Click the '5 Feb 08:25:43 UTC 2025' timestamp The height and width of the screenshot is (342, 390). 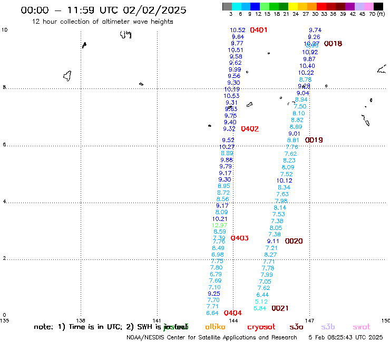(346, 337)
